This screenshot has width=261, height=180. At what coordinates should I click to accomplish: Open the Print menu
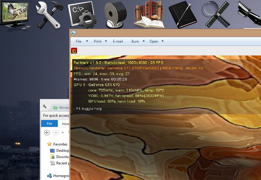click(x=98, y=41)
